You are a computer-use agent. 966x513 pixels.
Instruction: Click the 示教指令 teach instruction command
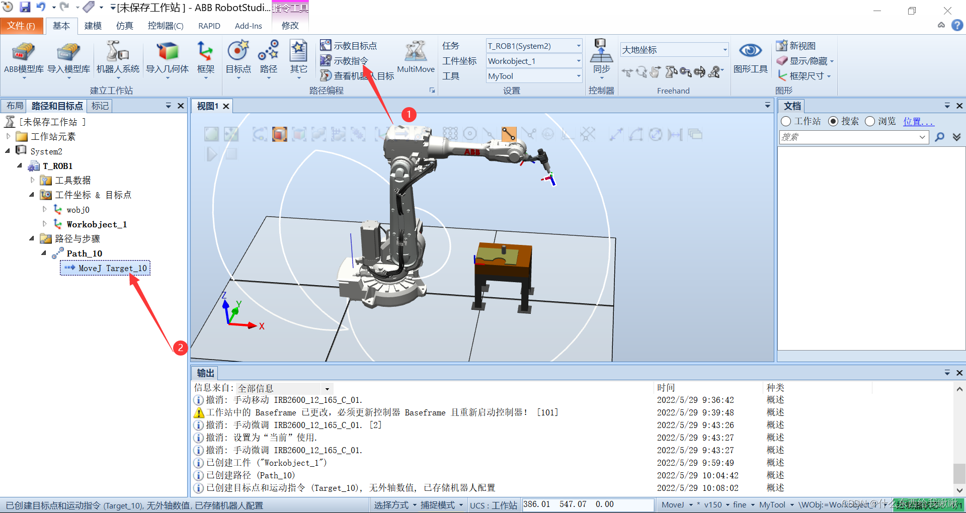pyautogui.click(x=344, y=61)
